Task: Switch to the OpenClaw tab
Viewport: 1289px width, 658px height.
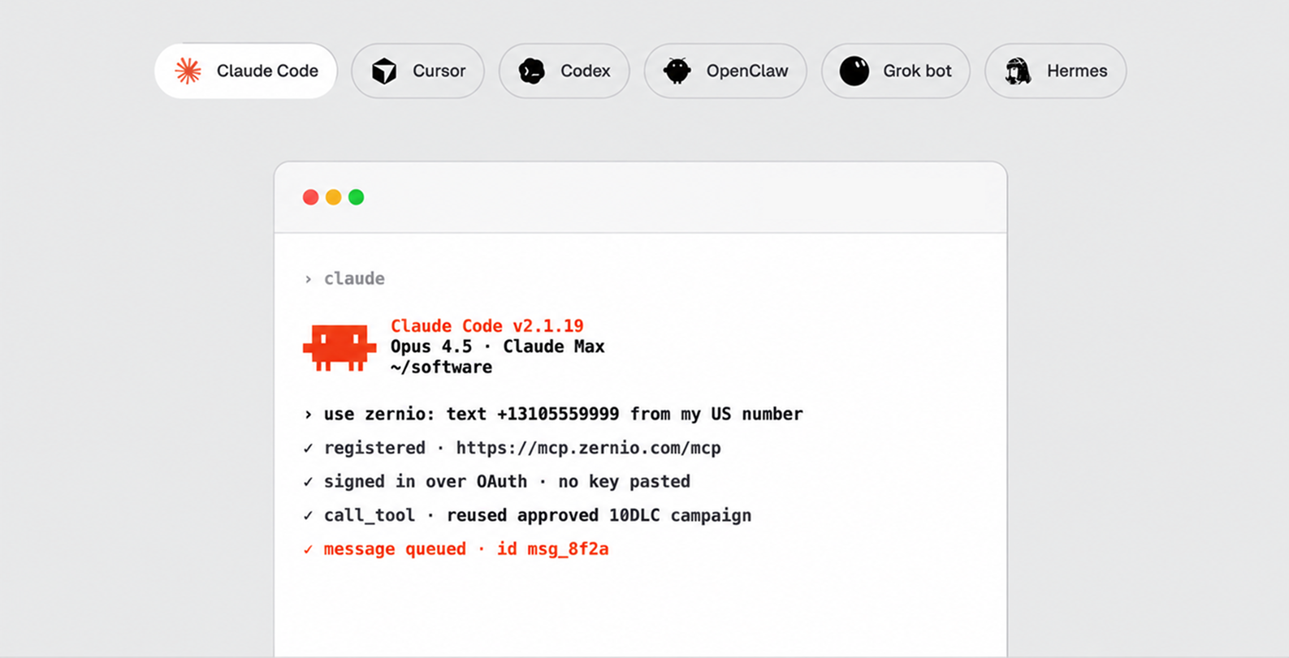Action: point(725,71)
